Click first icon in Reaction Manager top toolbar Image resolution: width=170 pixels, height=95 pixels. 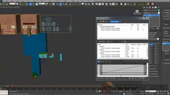pos(98,22)
